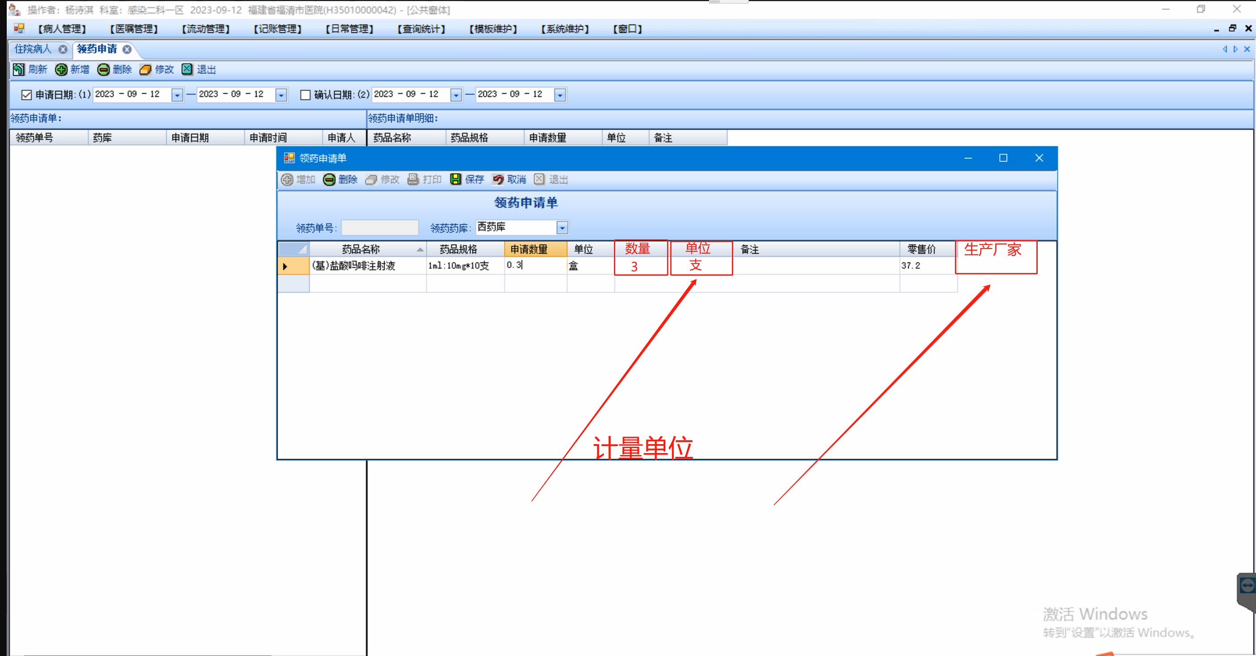Click the 刷新 refresh icon
This screenshot has height=656, width=1256.
click(18, 70)
